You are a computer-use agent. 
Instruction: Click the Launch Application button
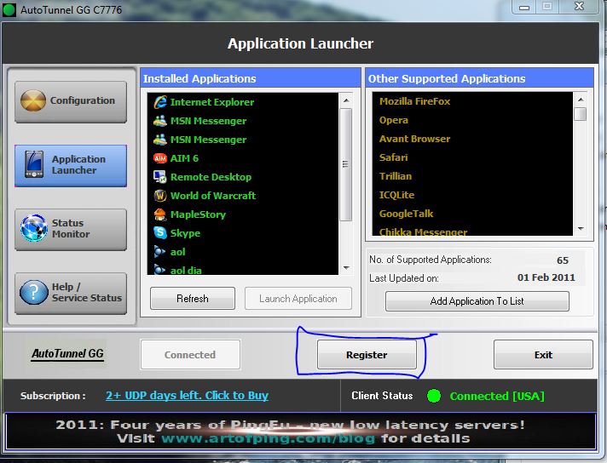[x=298, y=299]
